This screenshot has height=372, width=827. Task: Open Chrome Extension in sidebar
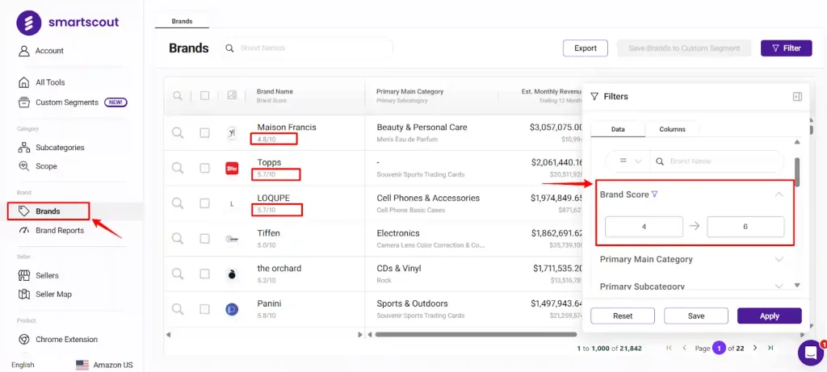click(x=57, y=340)
